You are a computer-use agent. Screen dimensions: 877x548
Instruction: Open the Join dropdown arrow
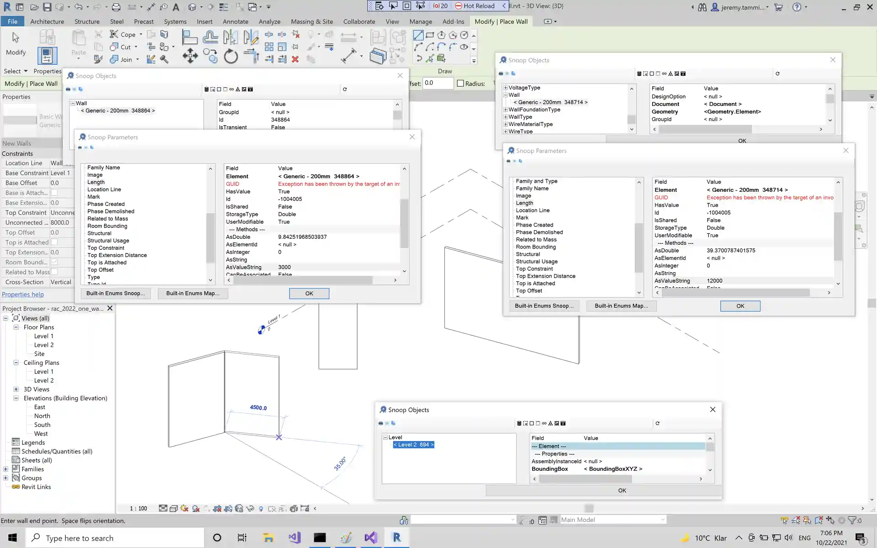[x=137, y=59]
